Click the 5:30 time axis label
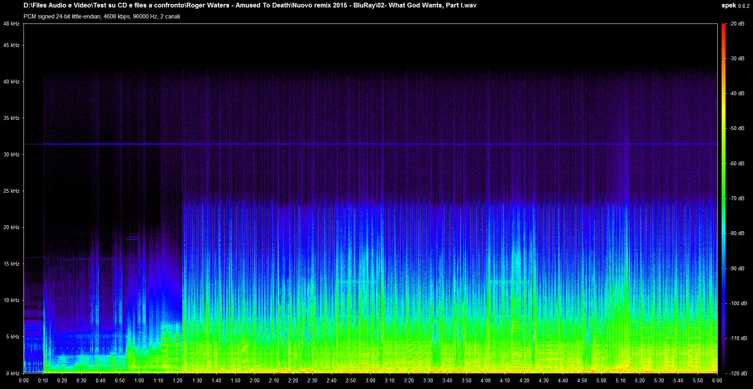This screenshot has width=753, height=389. point(659,381)
